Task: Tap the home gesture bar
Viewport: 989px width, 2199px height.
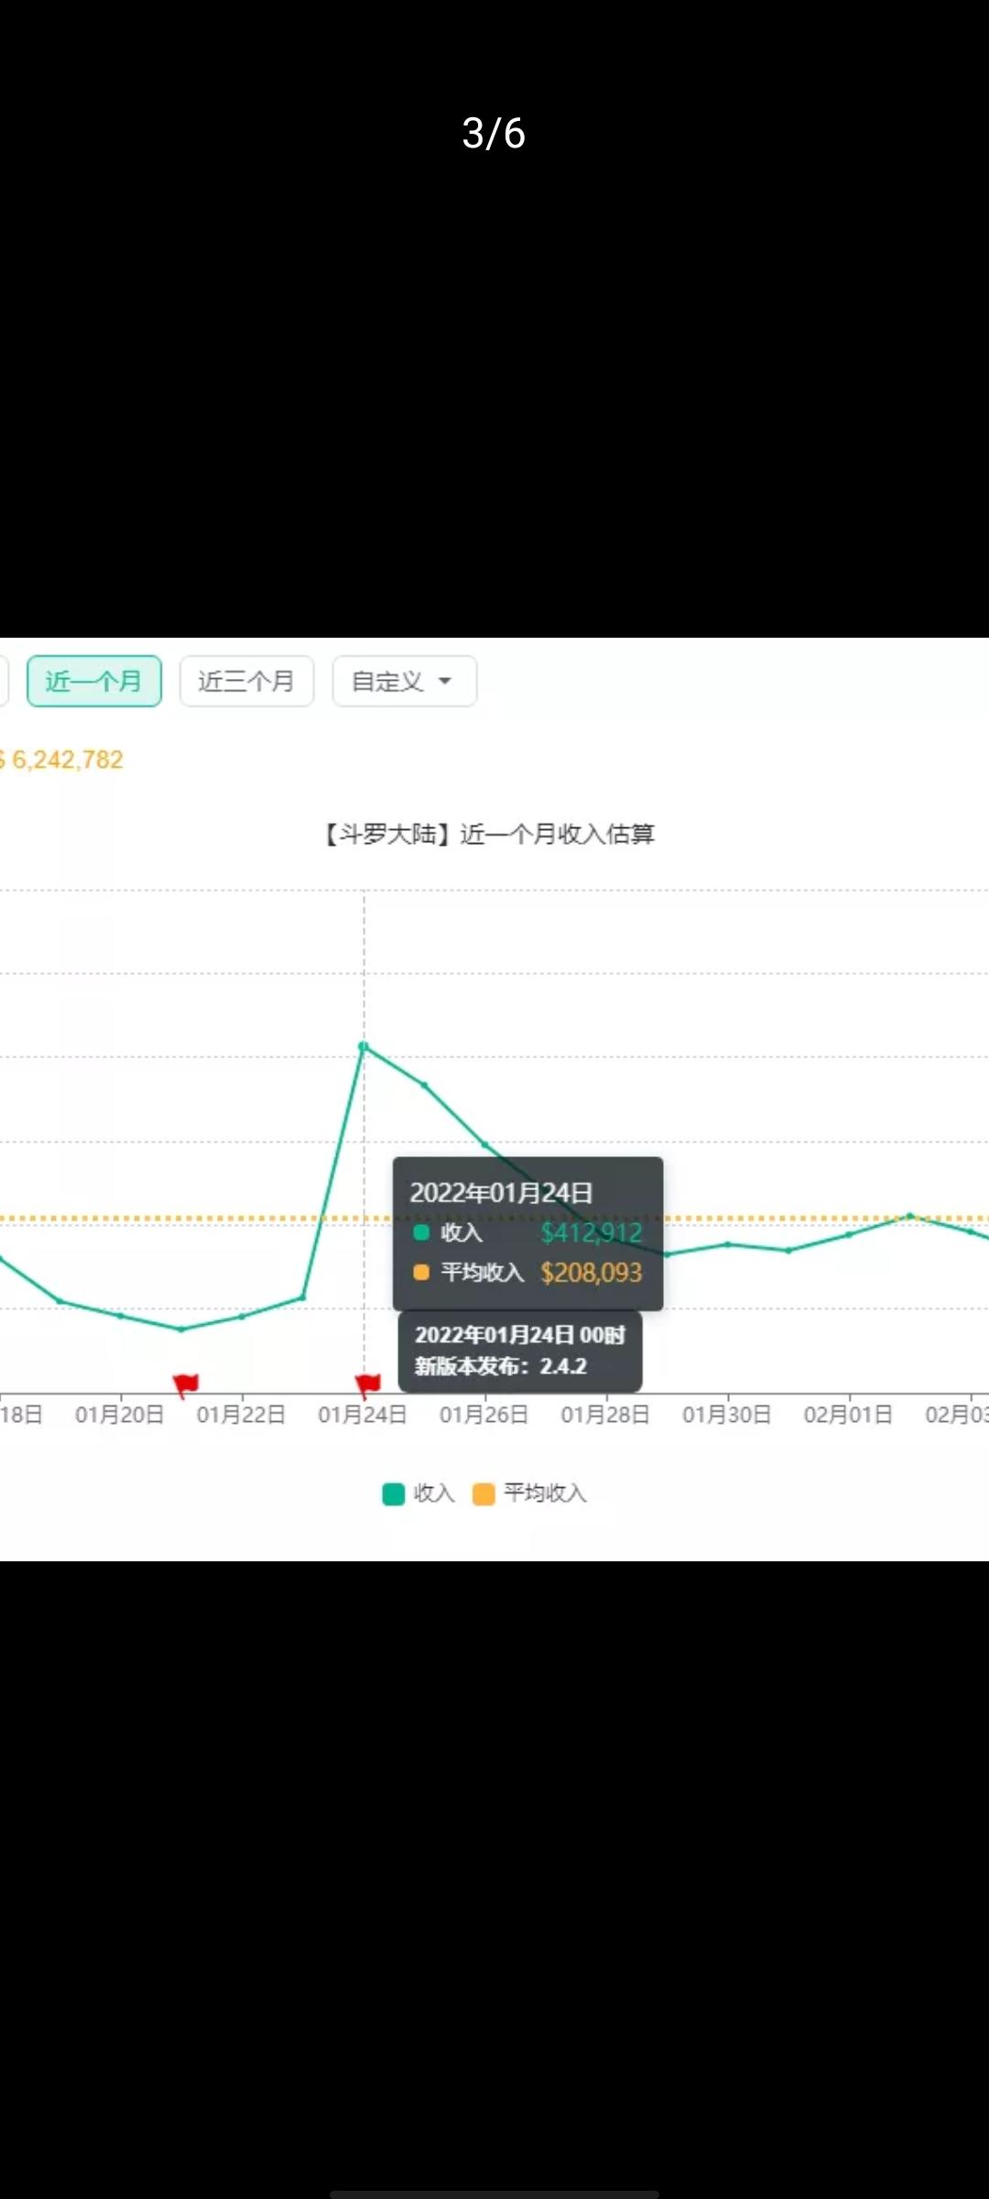Action: click(x=494, y=2194)
